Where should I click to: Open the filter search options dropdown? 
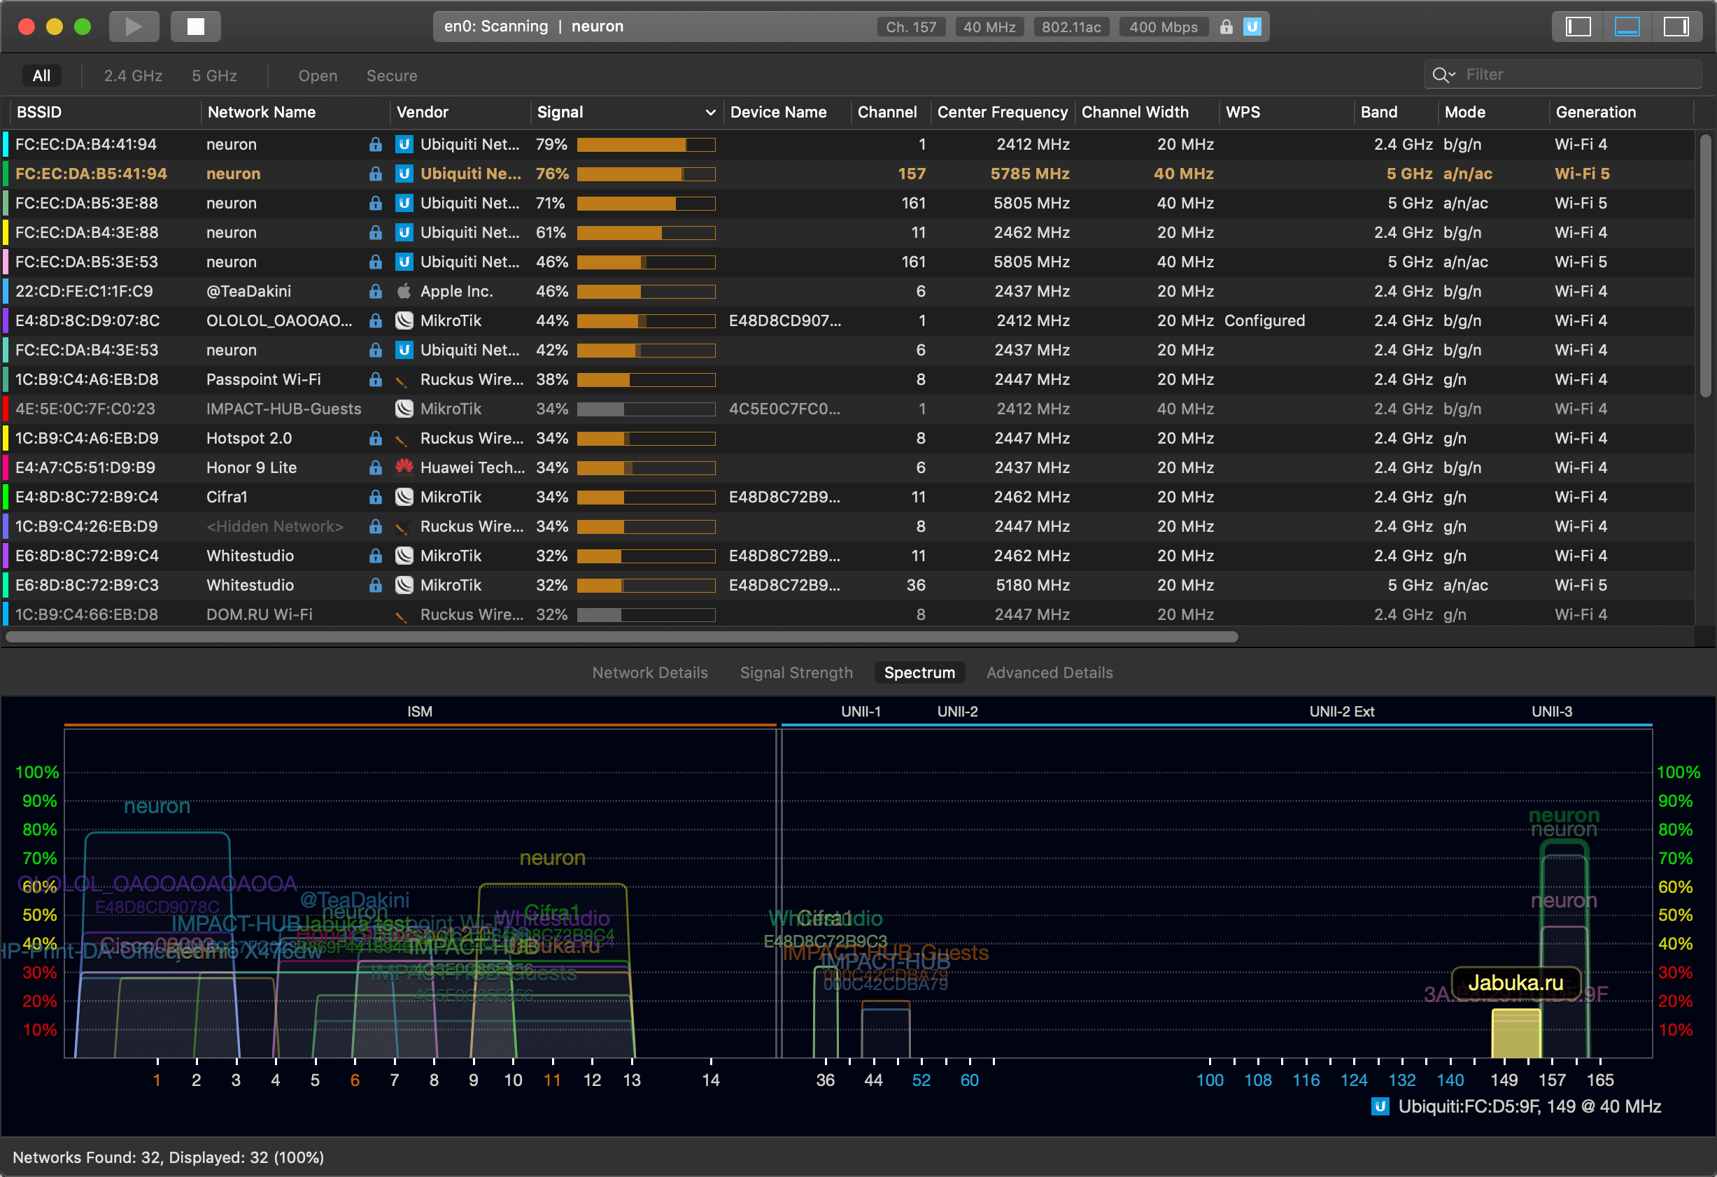point(1443,75)
